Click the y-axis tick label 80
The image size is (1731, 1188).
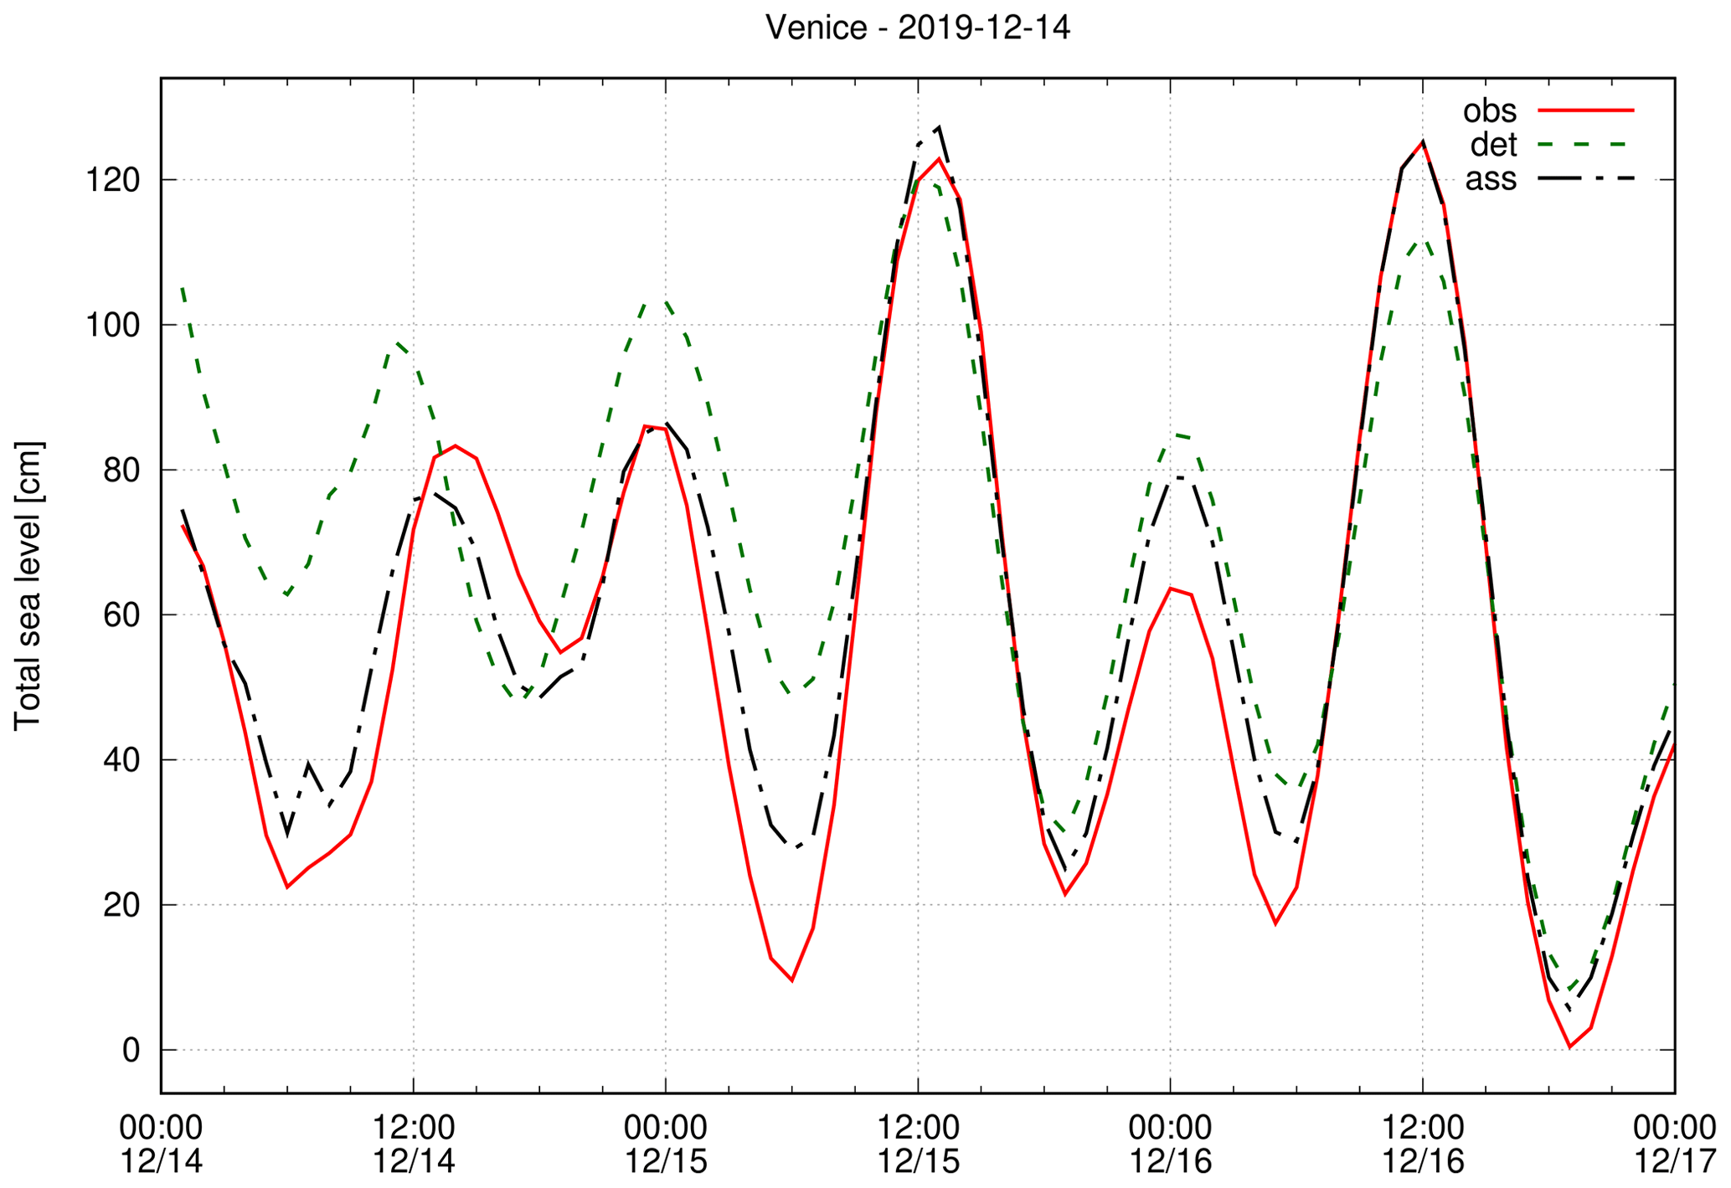click(x=121, y=470)
